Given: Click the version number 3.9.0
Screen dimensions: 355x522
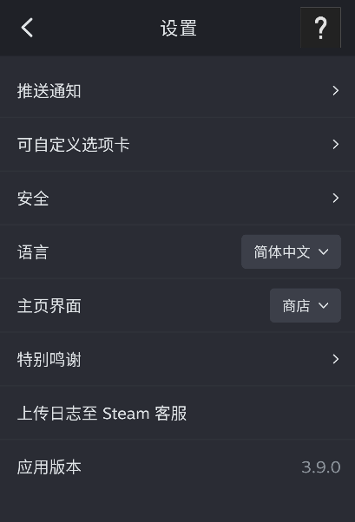Looking at the screenshot, I should [320, 467].
